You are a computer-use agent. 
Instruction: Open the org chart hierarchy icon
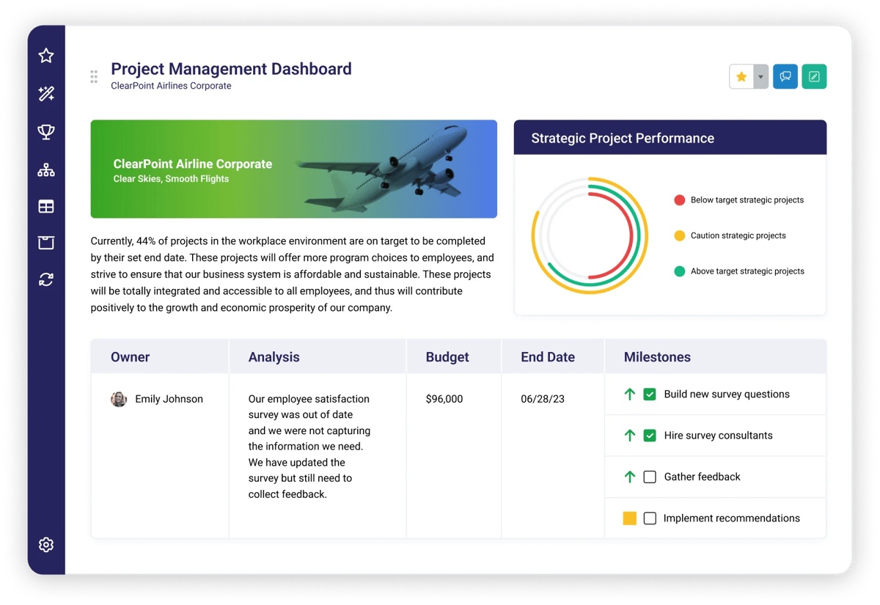46,170
